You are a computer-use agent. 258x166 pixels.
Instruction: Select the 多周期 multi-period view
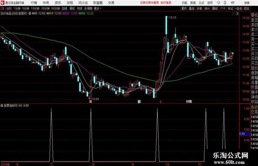pyautogui.click(x=88, y=8)
